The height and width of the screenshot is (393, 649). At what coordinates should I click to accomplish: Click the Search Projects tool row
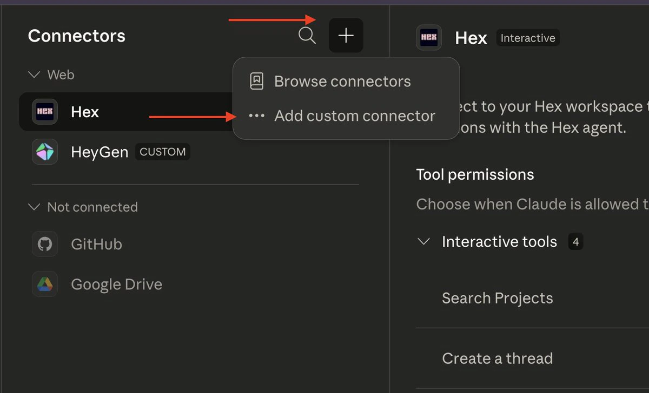coord(497,299)
